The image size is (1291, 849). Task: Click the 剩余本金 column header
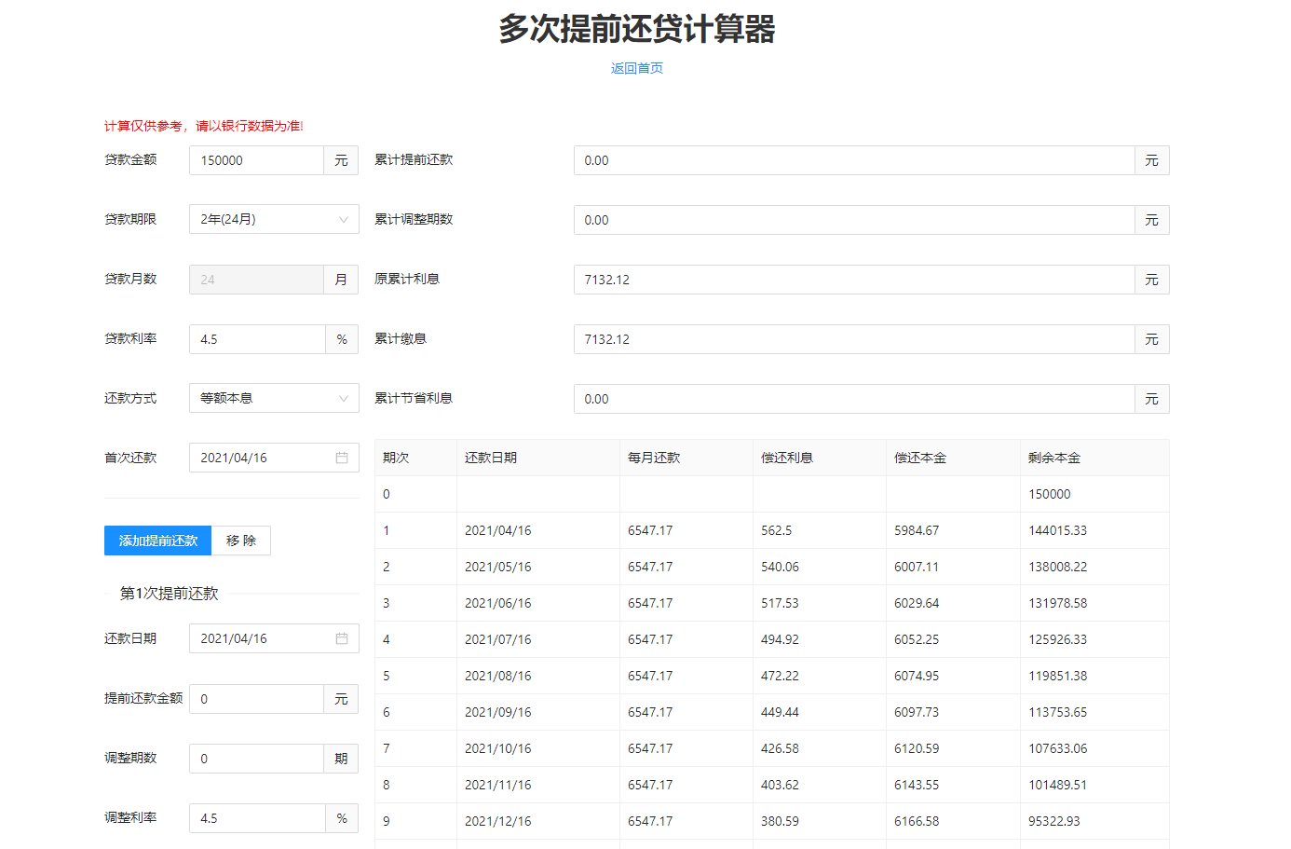tap(1054, 458)
